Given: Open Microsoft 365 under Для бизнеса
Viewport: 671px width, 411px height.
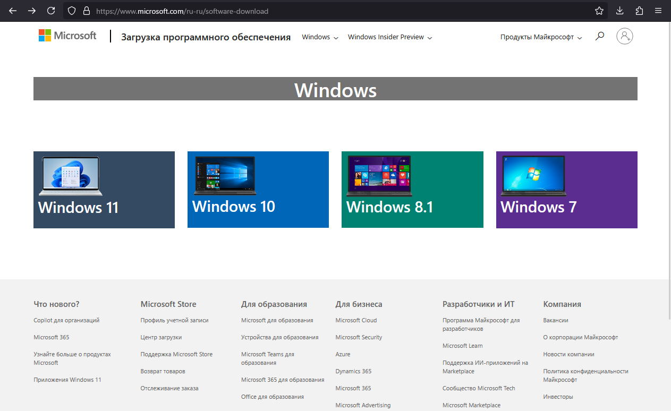Looking at the screenshot, I should click(353, 388).
